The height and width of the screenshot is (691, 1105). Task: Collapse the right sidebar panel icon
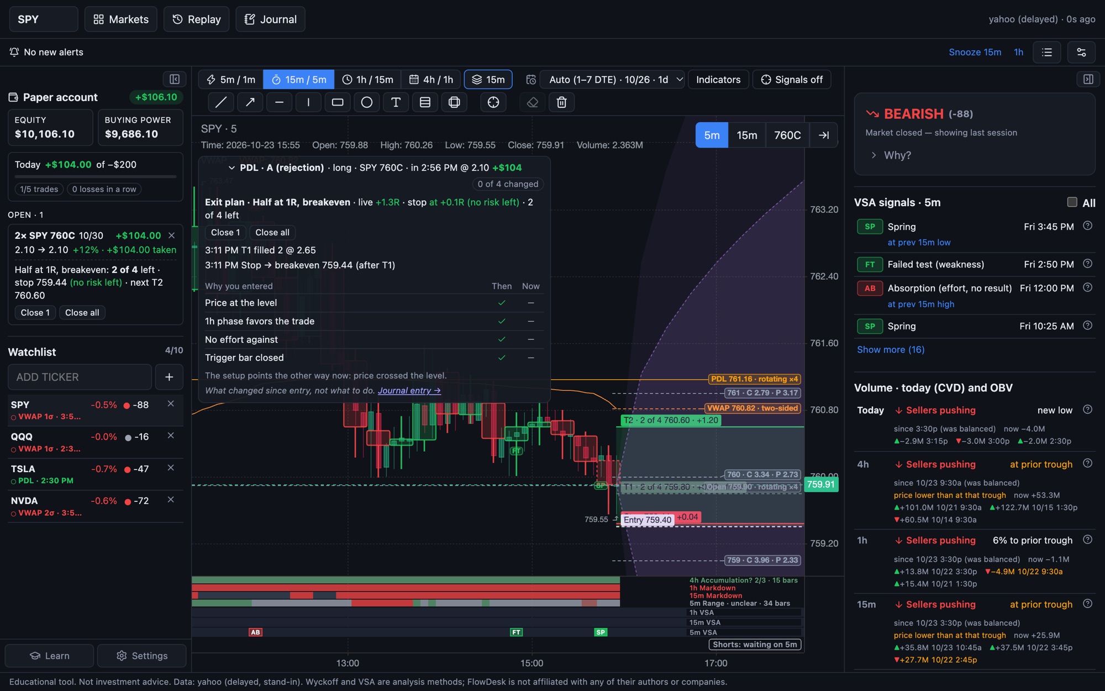click(x=1088, y=79)
